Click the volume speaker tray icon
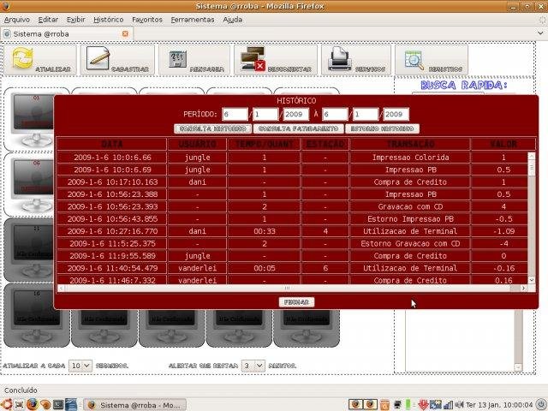Image resolution: width=548 pixels, height=411 pixels. (459, 405)
